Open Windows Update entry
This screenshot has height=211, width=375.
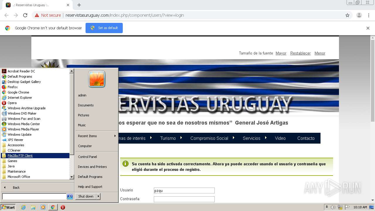pos(19,135)
